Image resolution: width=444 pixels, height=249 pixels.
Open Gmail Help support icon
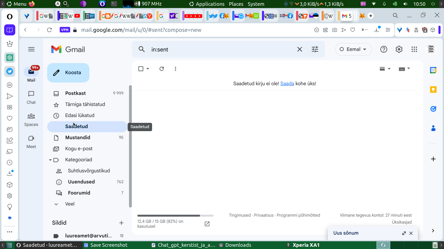(x=384, y=49)
